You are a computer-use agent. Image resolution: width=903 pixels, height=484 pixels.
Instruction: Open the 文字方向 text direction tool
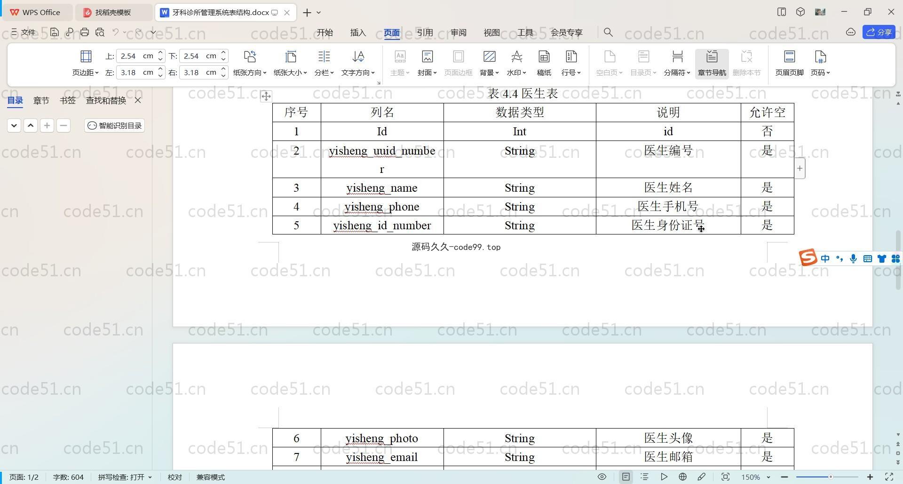(x=358, y=62)
